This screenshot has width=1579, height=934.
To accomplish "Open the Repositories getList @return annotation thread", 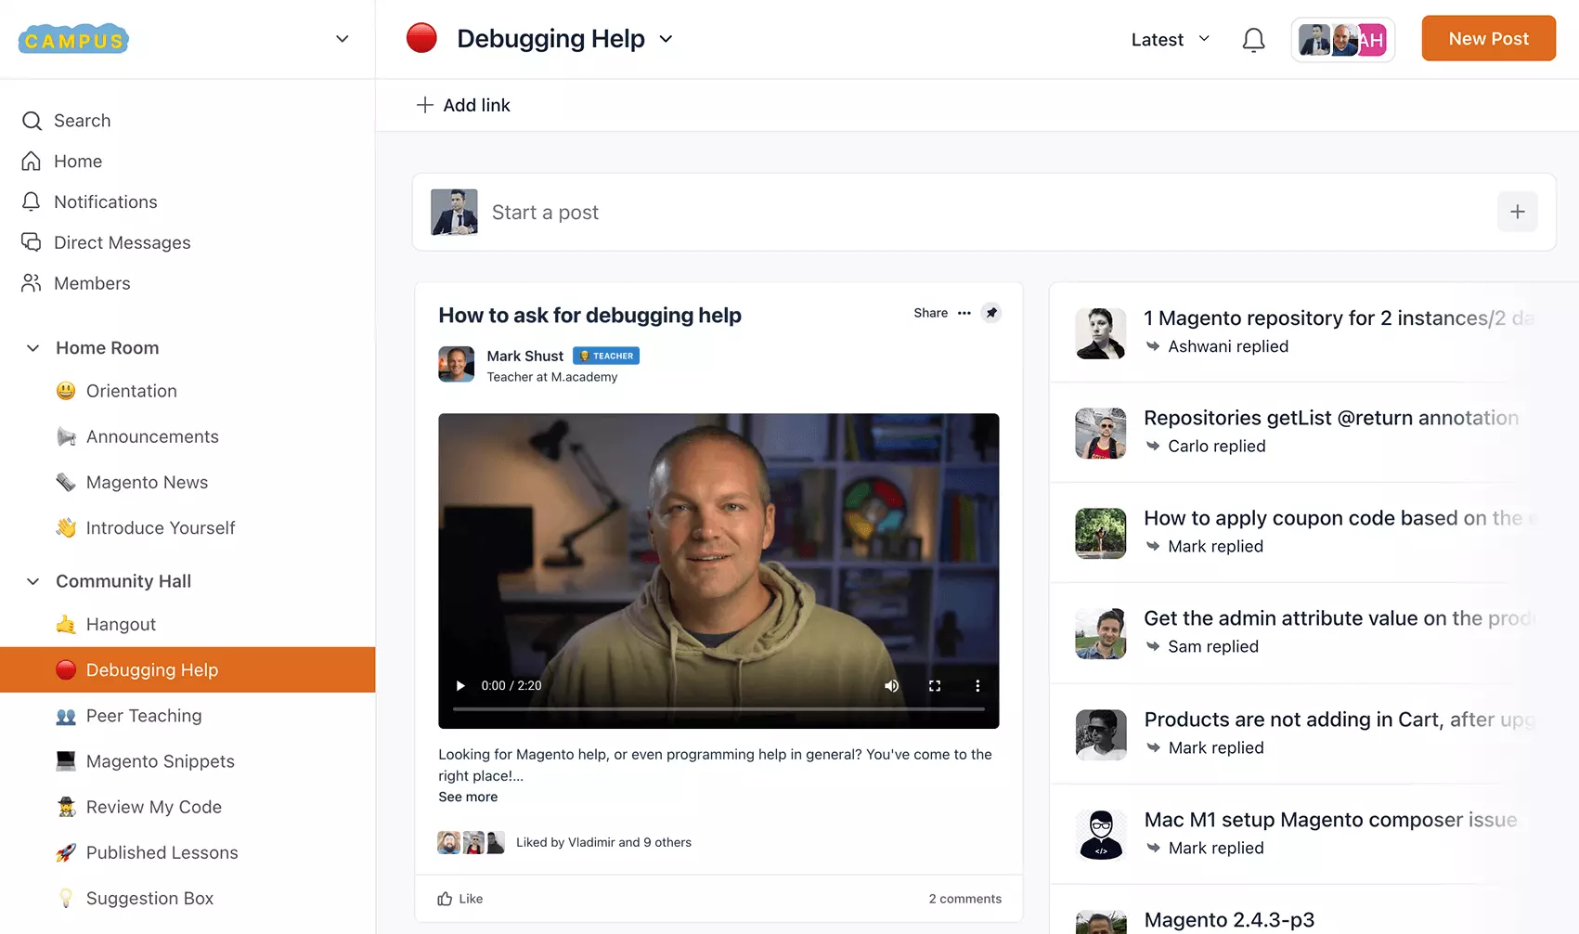I will (1331, 418).
